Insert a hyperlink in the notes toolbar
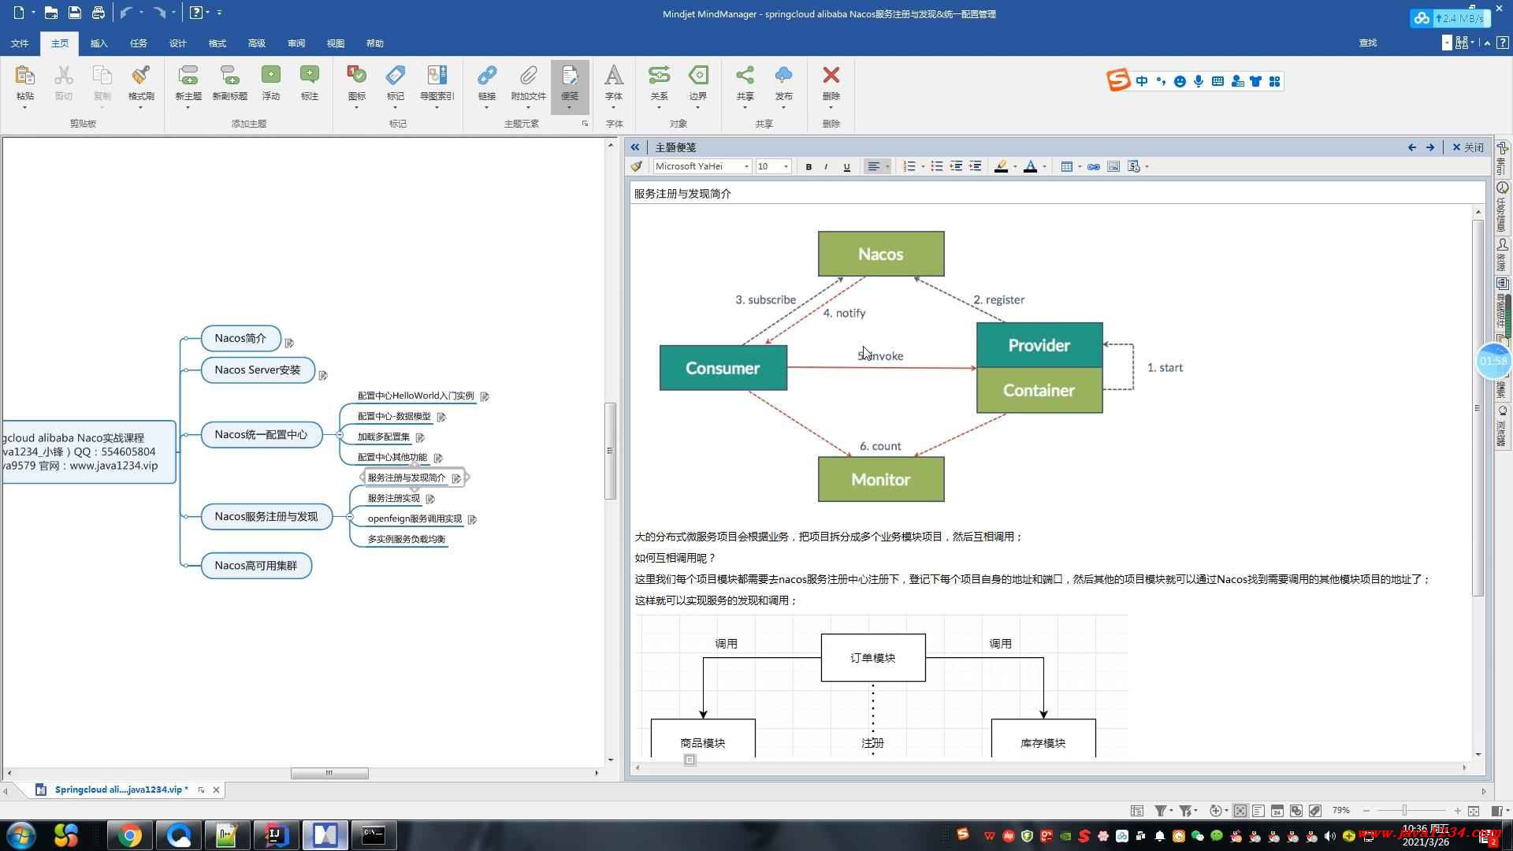 click(1093, 166)
